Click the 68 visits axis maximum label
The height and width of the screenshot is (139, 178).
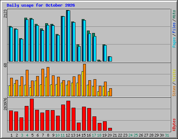5,65
